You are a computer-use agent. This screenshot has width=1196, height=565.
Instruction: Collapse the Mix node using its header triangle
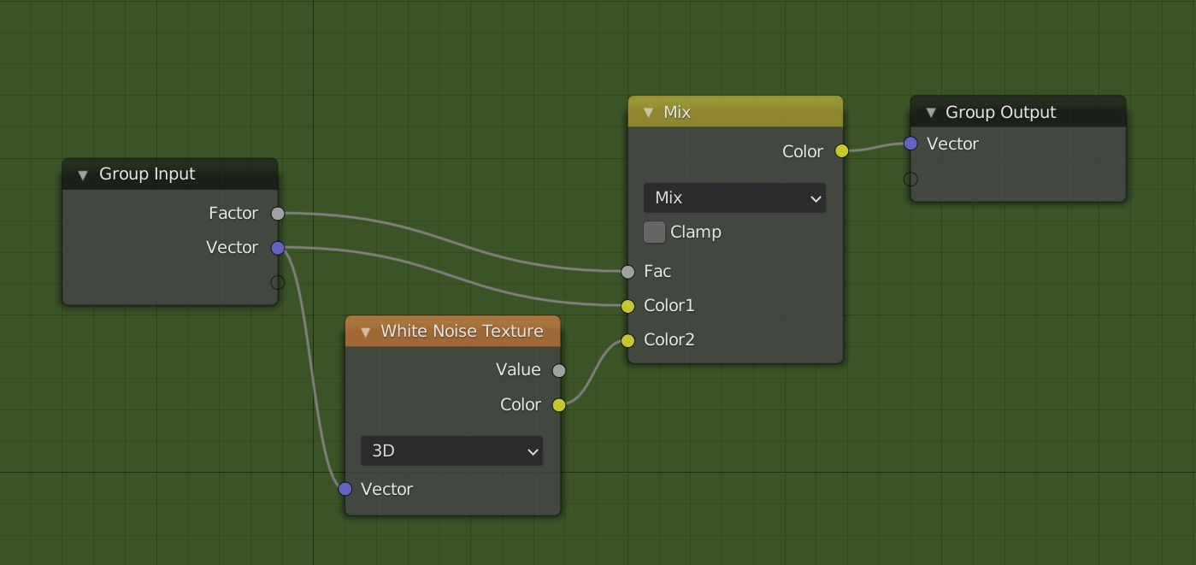point(648,112)
